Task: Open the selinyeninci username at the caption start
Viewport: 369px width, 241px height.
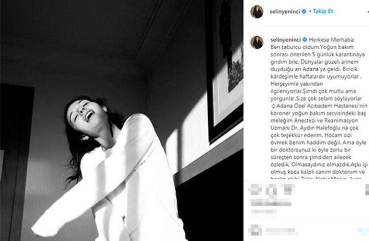Action: click(x=286, y=40)
